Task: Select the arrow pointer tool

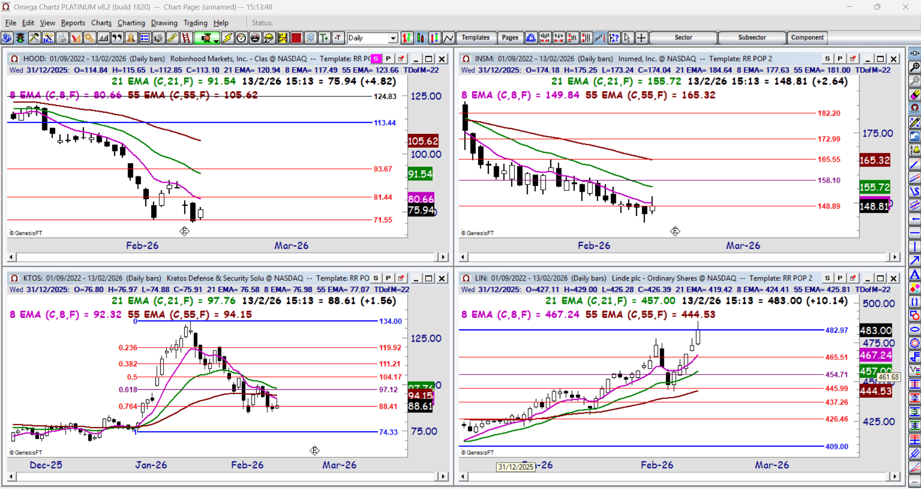Action: tap(627, 38)
